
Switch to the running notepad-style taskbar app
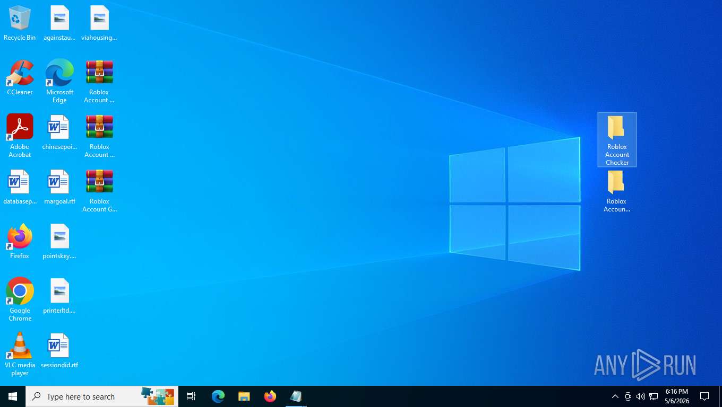pyautogui.click(x=296, y=396)
